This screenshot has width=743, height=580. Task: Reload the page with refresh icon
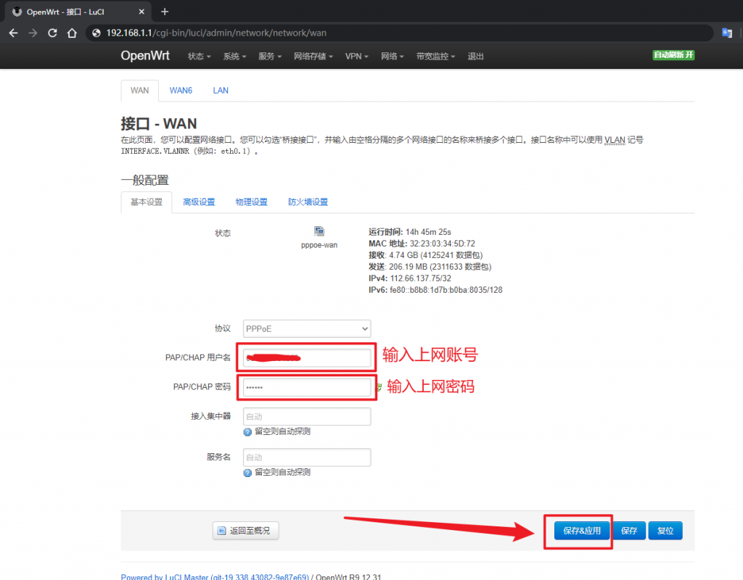click(x=52, y=33)
